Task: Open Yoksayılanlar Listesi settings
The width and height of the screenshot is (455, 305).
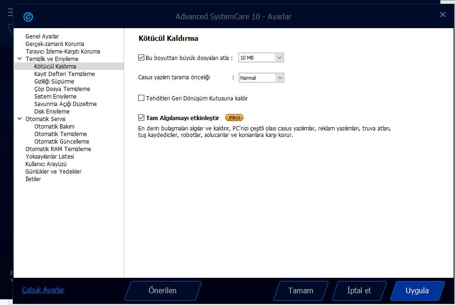Action: coord(50,157)
